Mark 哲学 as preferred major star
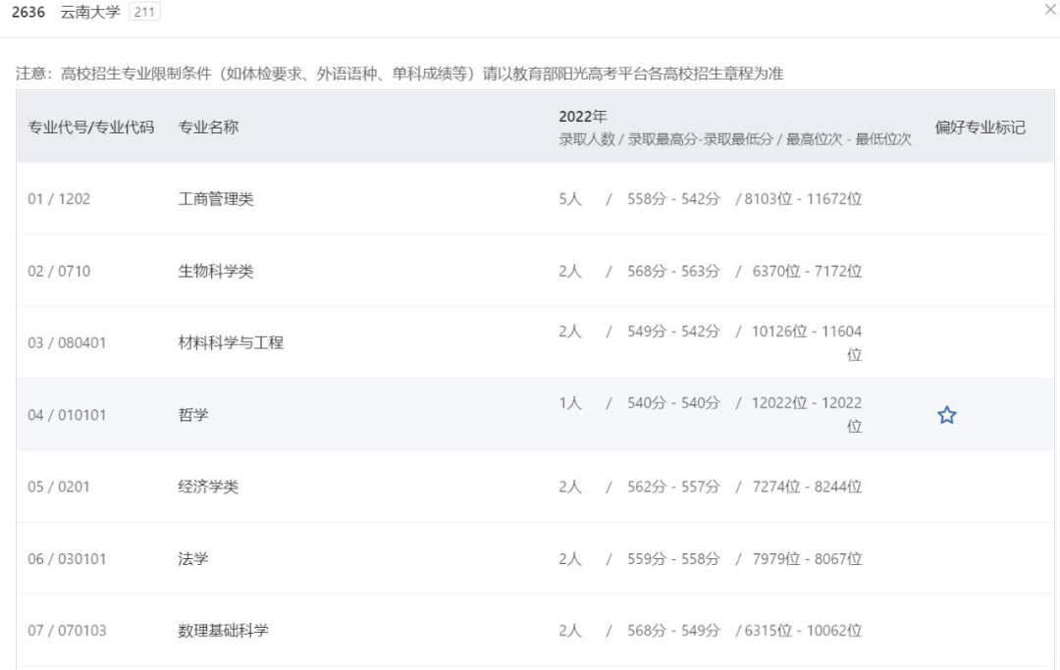1060x670 pixels. 946,415
